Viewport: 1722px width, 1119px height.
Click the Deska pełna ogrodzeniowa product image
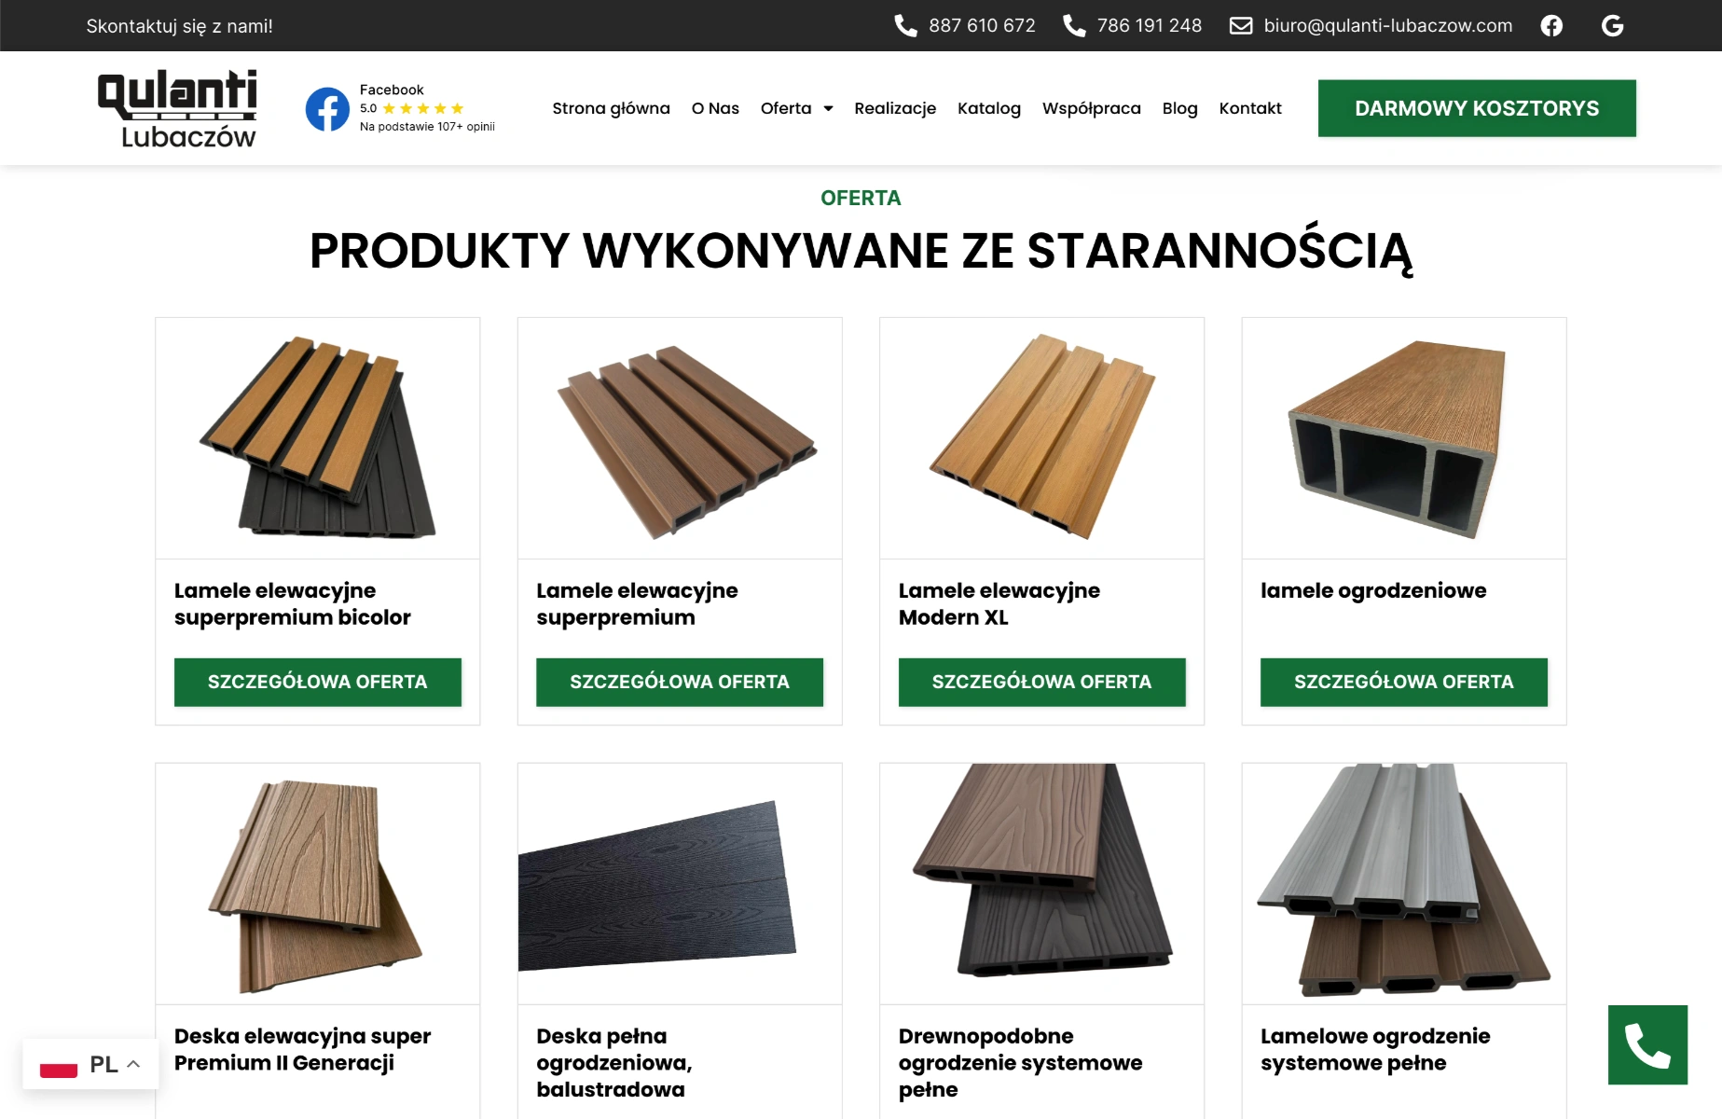point(680,884)
